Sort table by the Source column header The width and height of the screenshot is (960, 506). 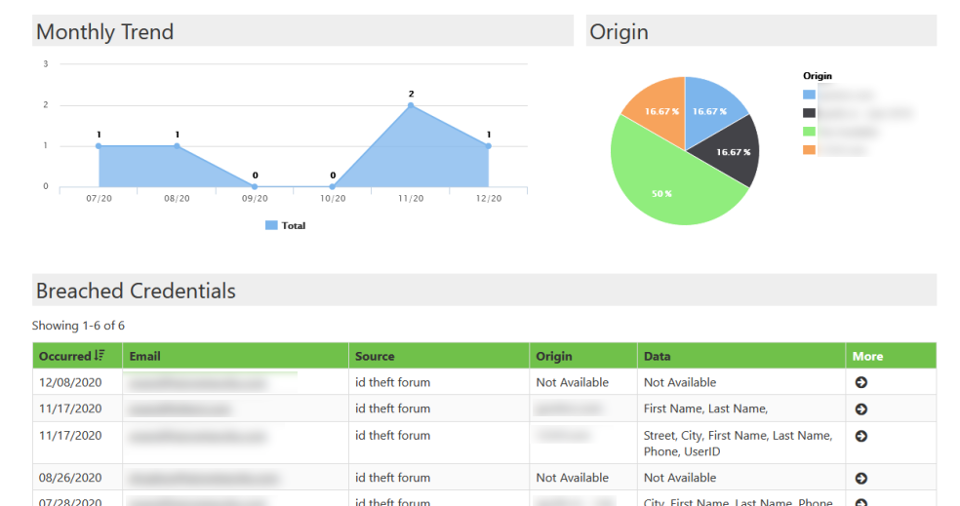click(375, 356)
